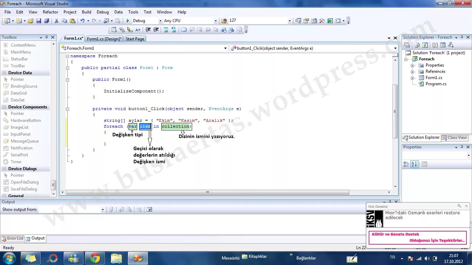Click View Class Diagram icon in Solution Explorer
Image resolution: width=472 pixels, height=265 pixels.
(x=451, y=45)
